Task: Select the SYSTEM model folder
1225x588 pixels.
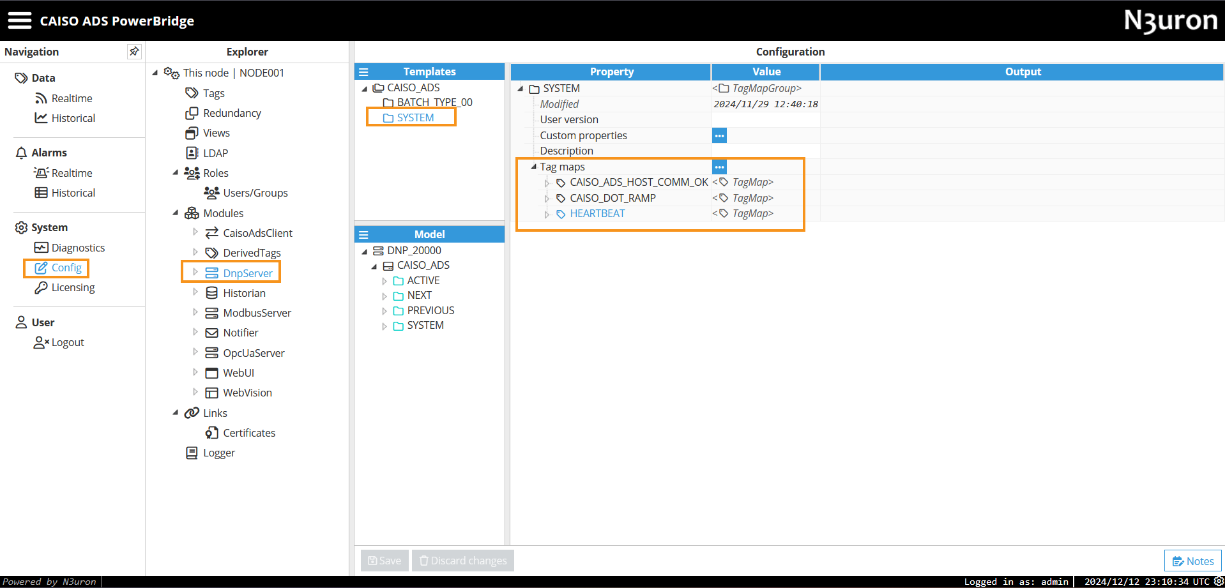Action: (x=425, y=325)
